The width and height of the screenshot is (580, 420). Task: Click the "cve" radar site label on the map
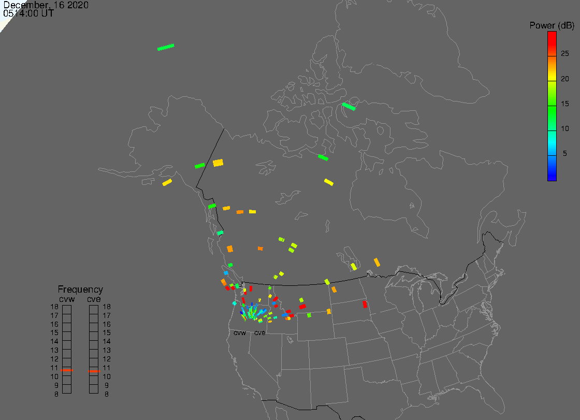tap(259, 333)
